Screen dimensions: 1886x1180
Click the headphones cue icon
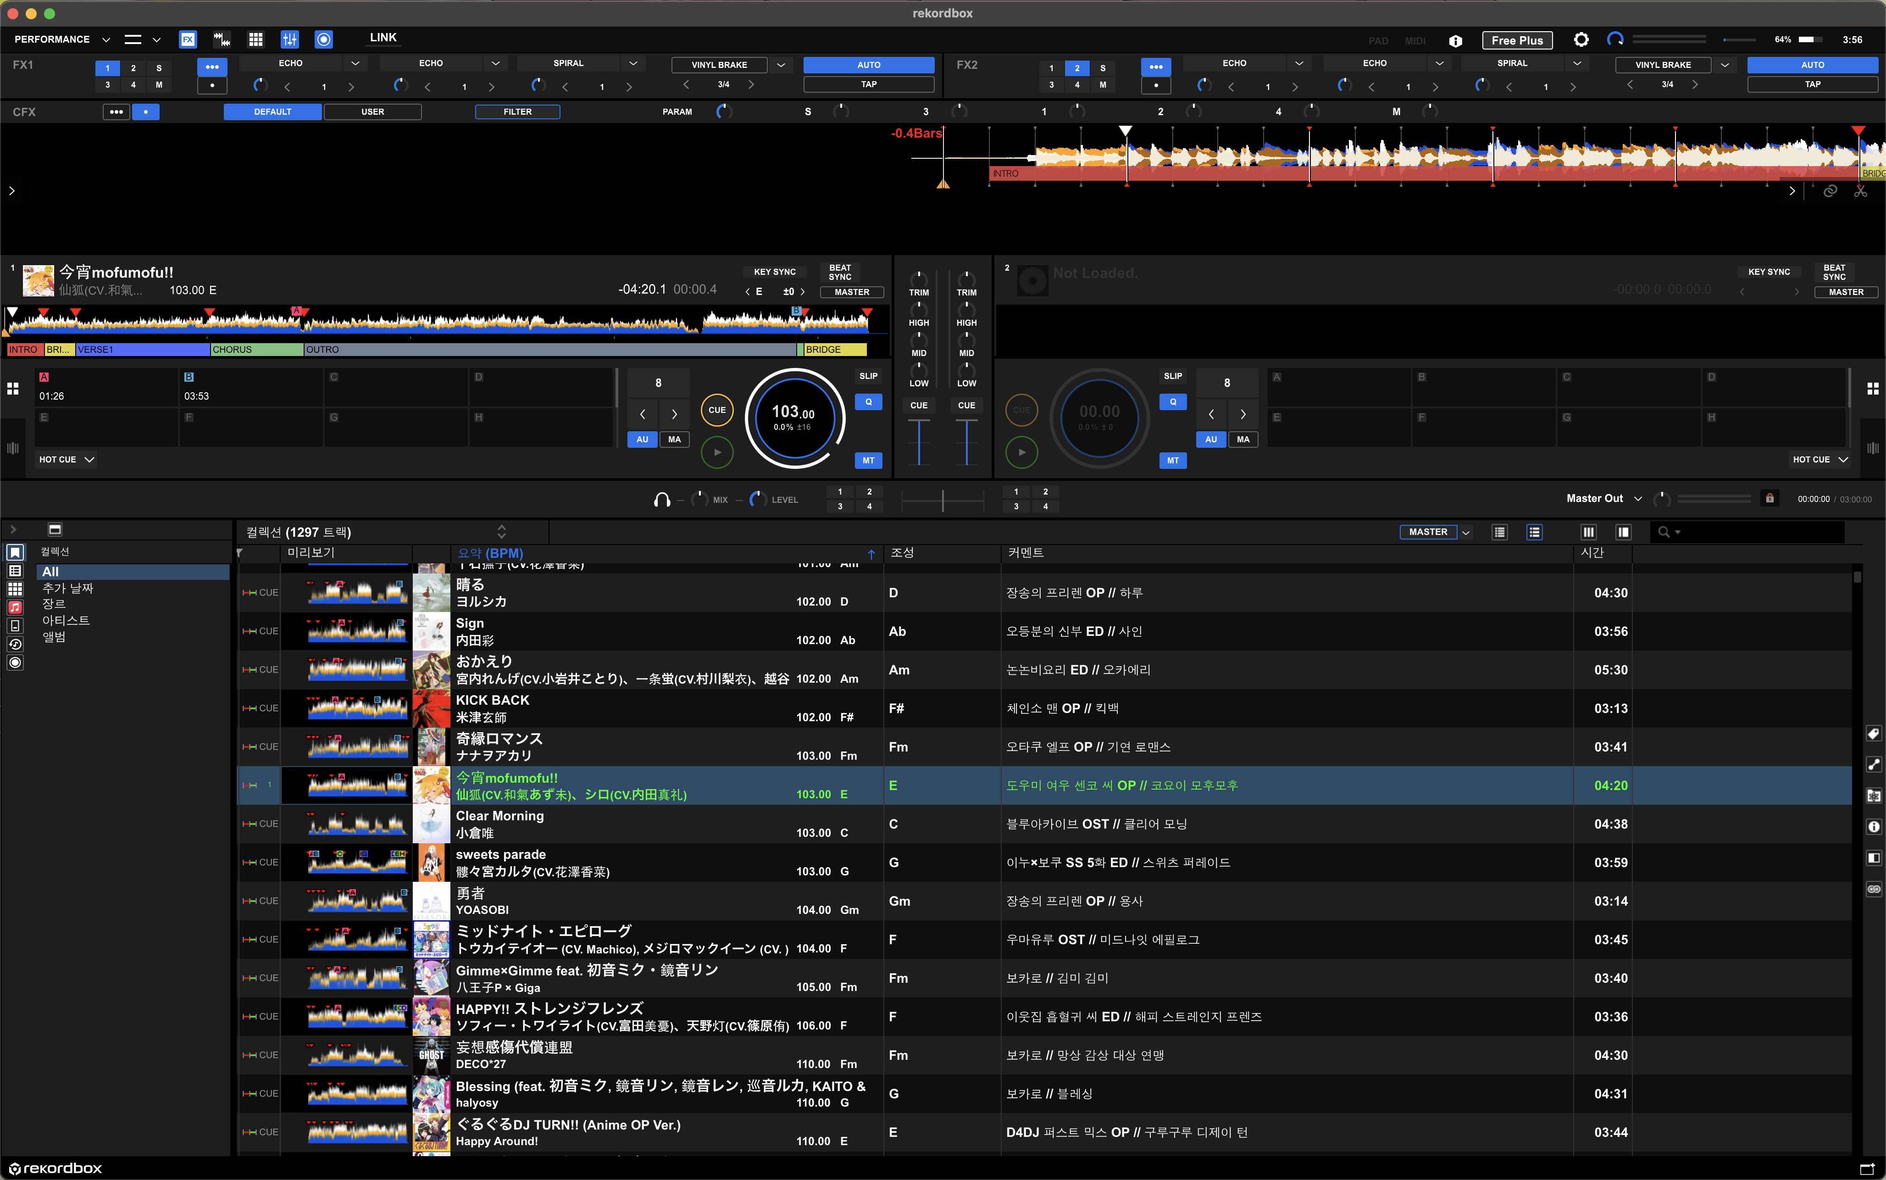661,500
